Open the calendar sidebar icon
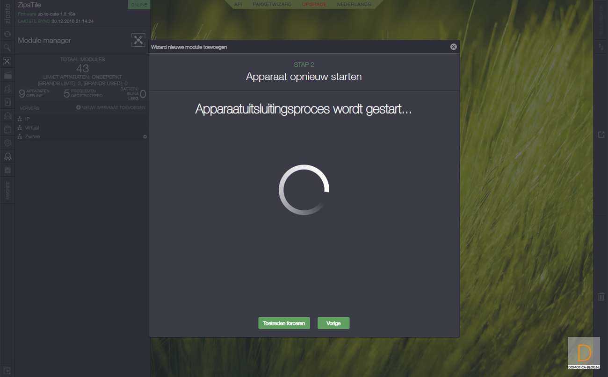 7,129
